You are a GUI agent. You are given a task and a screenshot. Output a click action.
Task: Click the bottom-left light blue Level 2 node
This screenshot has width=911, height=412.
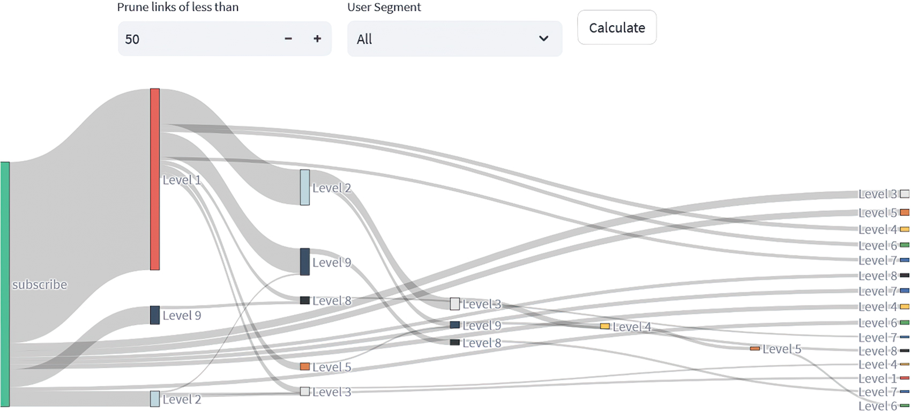click(x=155, y=399)
